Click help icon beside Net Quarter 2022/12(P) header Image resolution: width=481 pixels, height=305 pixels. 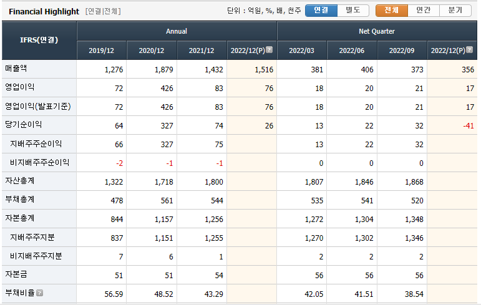(x=469, y=50)
